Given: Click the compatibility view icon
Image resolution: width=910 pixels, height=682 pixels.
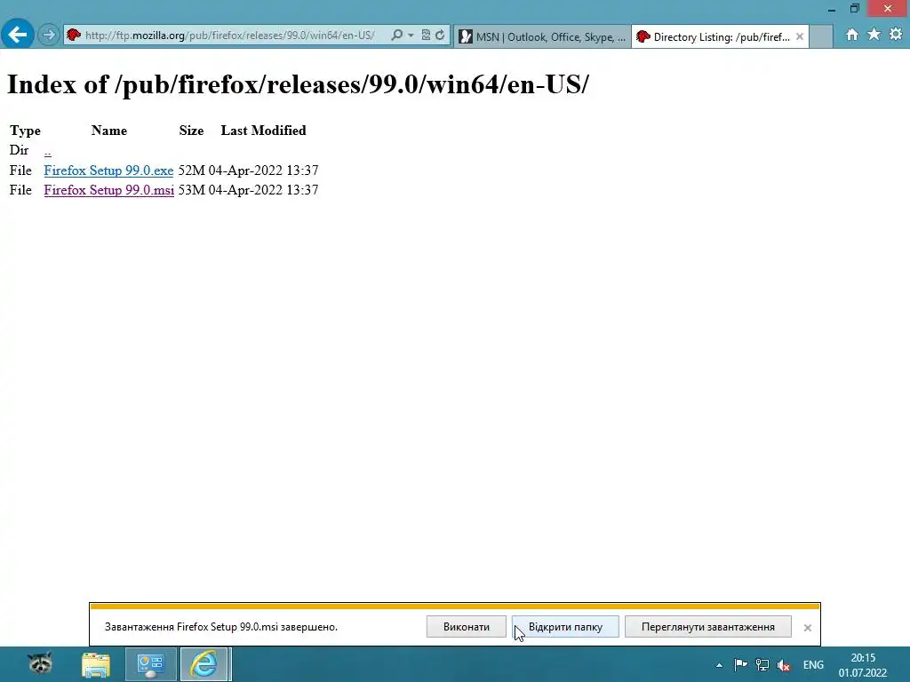Looking at the screenshot, I should 426,35.
